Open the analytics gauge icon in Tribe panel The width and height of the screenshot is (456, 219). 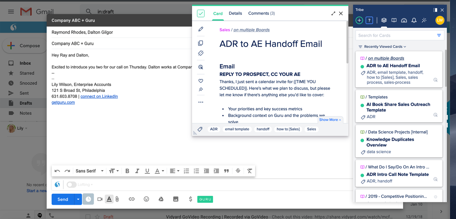pos(404,20)
